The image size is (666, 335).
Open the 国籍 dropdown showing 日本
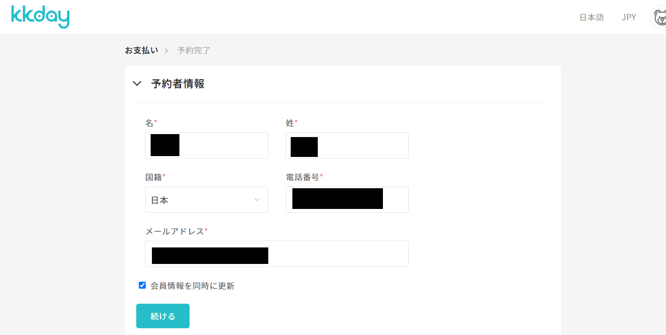pyautogui.click(x=206, y=200)
